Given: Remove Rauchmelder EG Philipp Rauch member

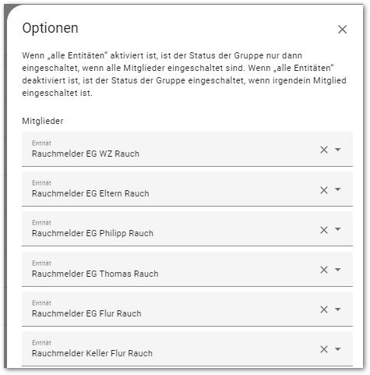Looking at the screenshot, I should (x=324, y=230).
